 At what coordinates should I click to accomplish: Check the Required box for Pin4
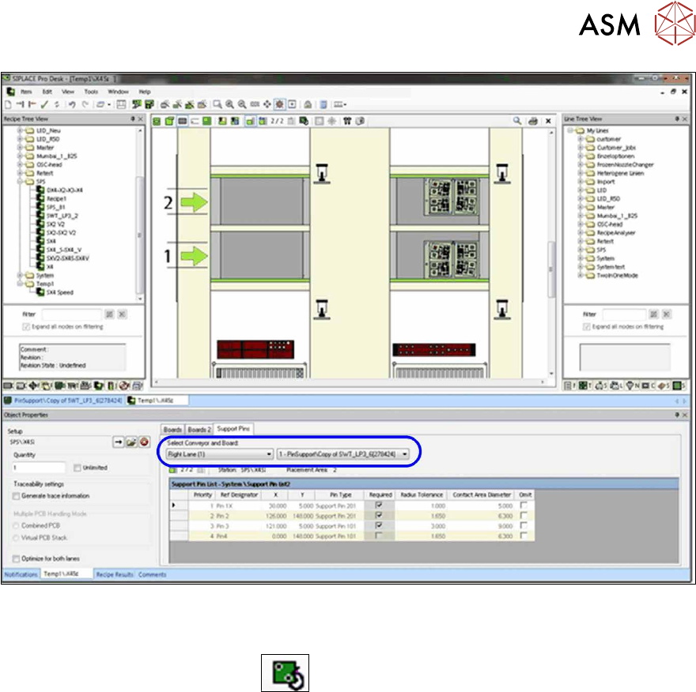(379, 536)
